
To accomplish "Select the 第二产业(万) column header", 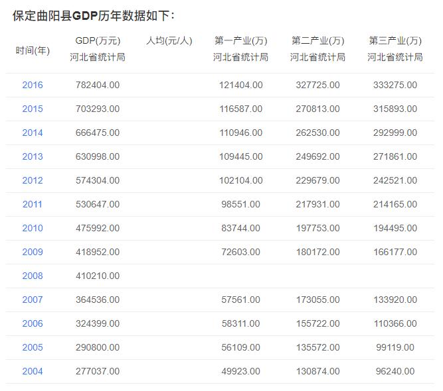I will point(318,41).
